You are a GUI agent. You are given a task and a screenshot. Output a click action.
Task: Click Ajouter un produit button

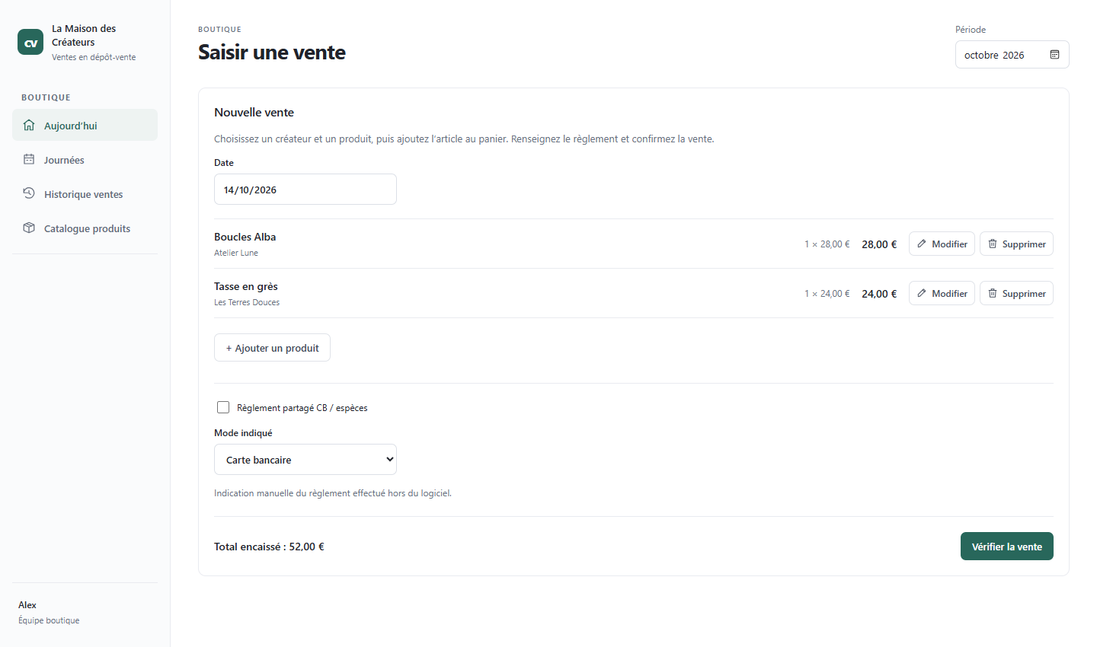pyautogui.click(x=272, y=348)
